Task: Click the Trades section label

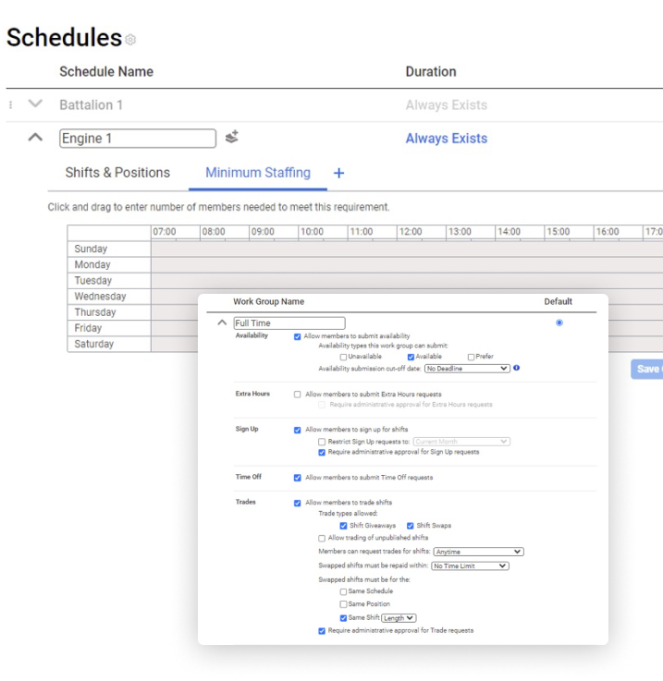Action: click(246, 502)
